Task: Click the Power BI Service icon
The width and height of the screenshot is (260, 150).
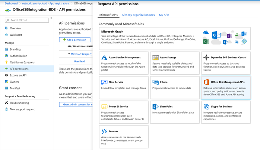Action: pyautogui.click(x=104, y=107)
